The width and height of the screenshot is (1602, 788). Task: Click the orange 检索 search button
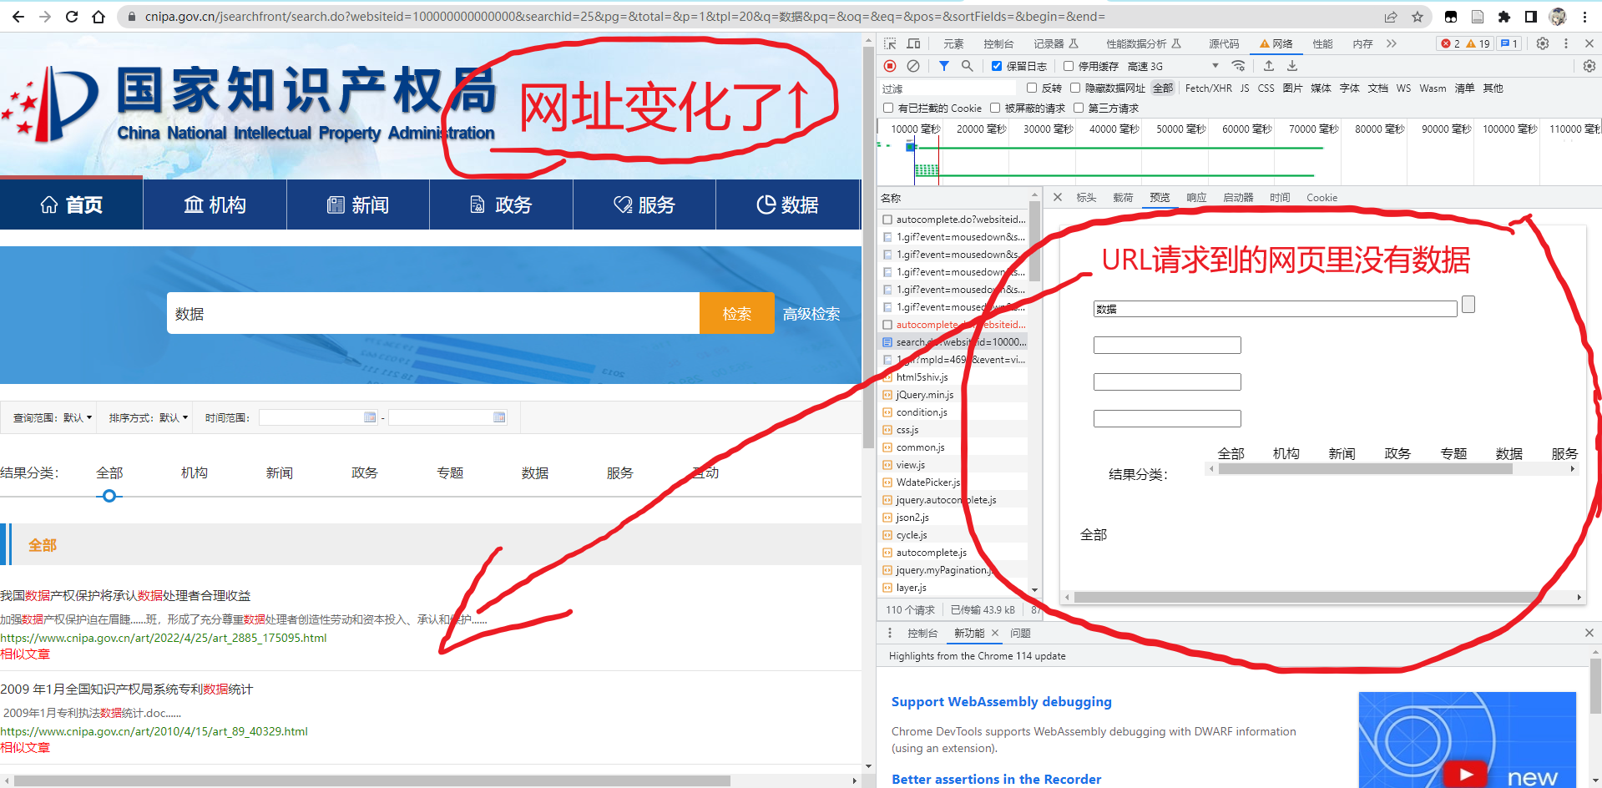point(736,313)
